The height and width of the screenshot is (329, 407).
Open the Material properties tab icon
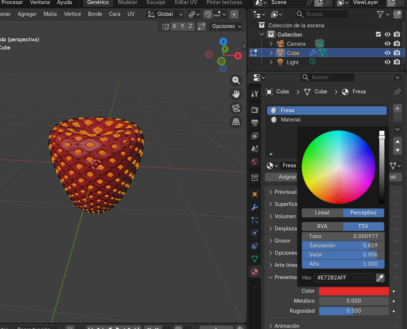coord(254,272)
